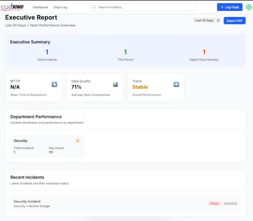Click the Avg Impact 7.0 value
Image resolution: width=253 pixels, height=221 pixels.
(51, 152)
